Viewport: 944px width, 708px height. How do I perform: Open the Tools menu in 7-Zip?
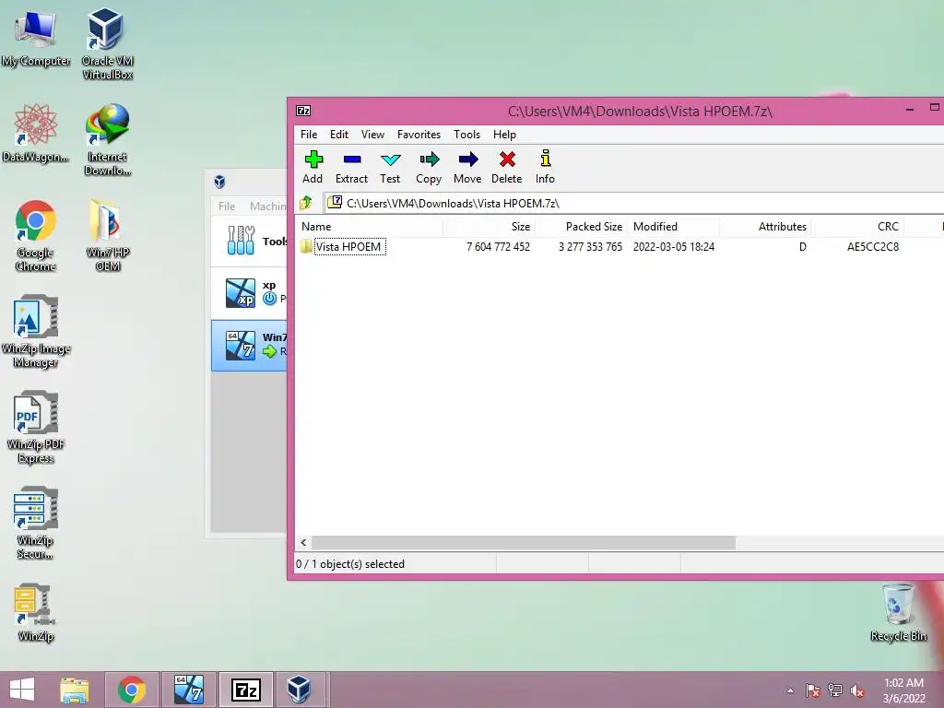467,135
